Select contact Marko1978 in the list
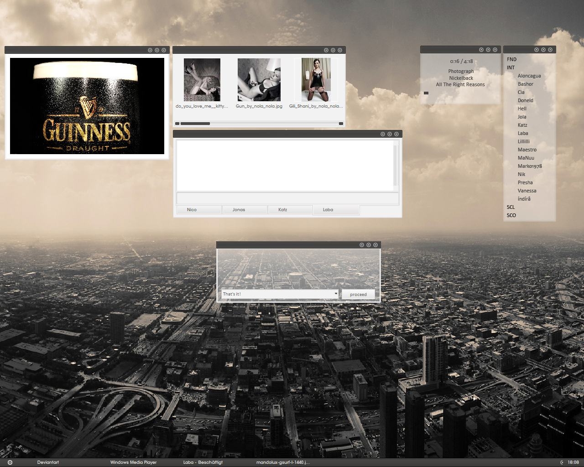Screen dimensions: 584x467 click(530, 166)
